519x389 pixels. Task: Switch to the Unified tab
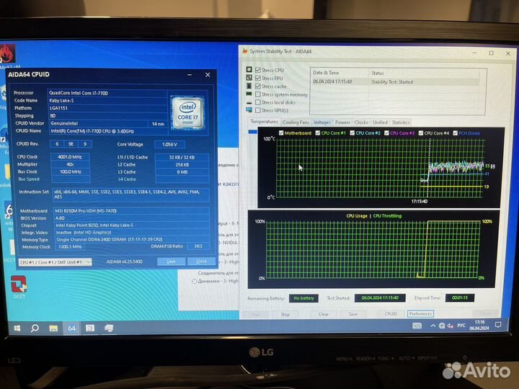tap(380, 122)
